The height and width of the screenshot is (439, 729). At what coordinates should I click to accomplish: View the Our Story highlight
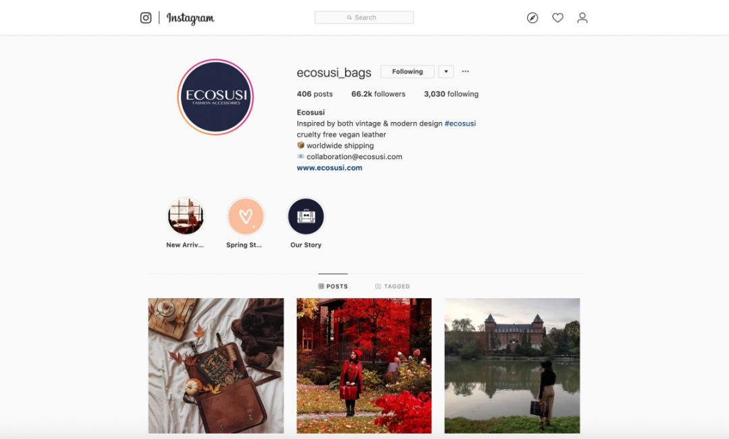[306, 216]
